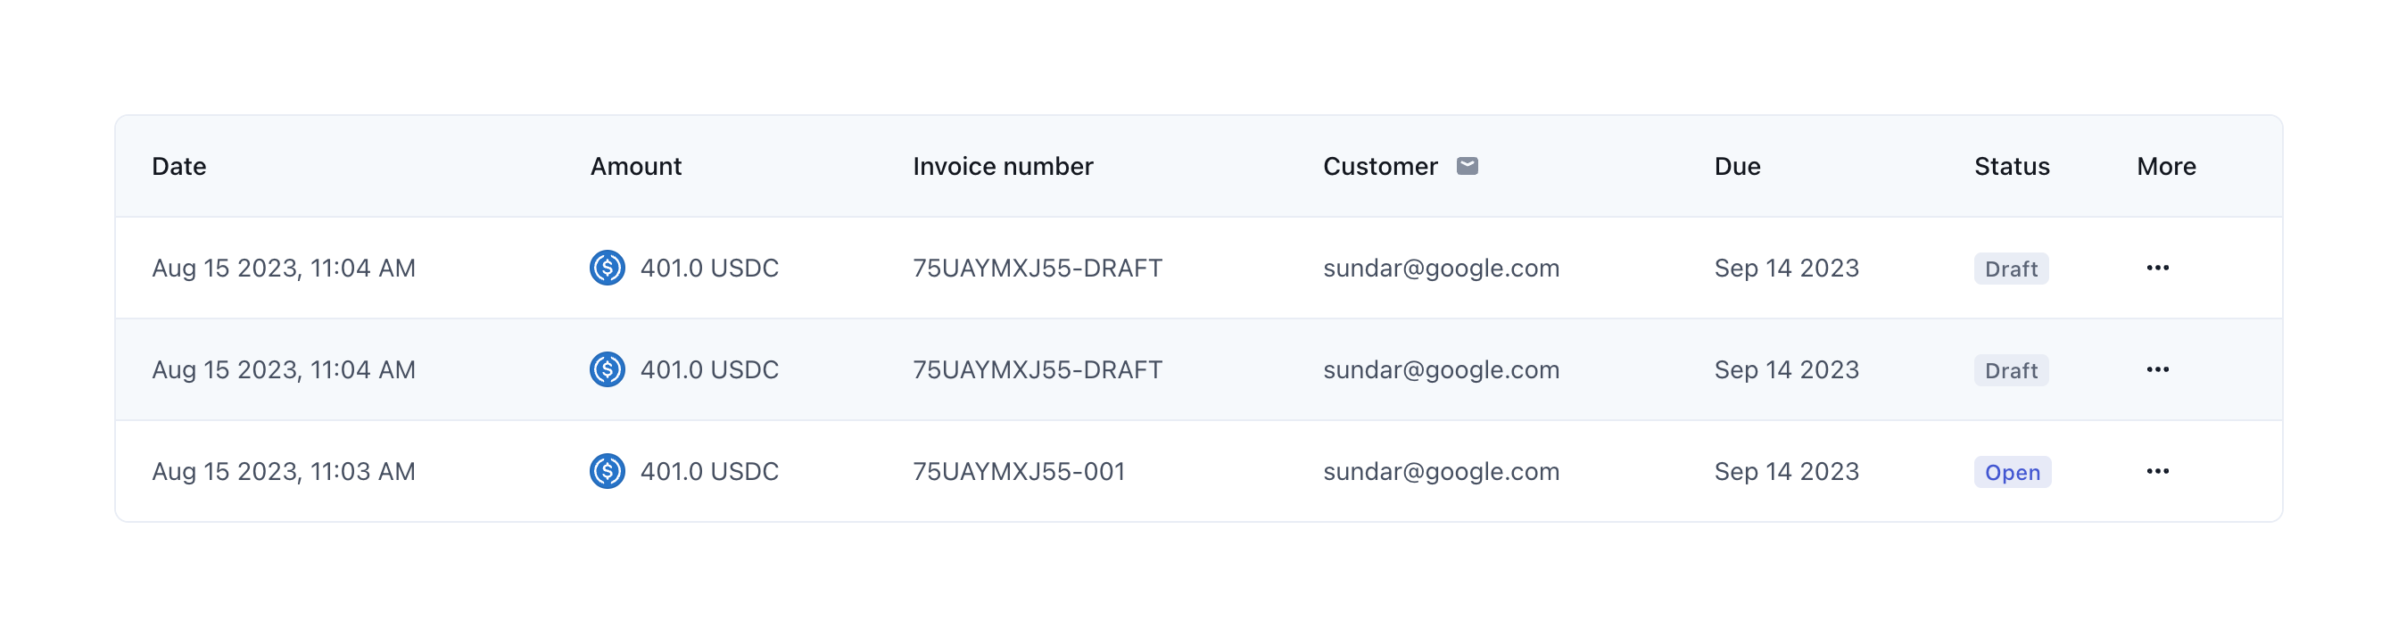Select the Aug 15 2023, 11:03 AM date cell

point(283,471)
